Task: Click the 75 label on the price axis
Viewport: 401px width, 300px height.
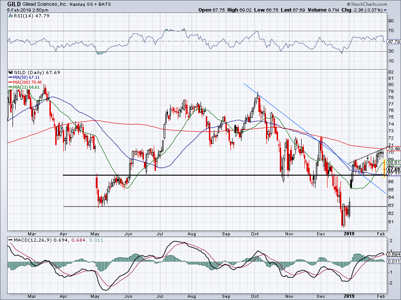Action: (x=391, y=117)
